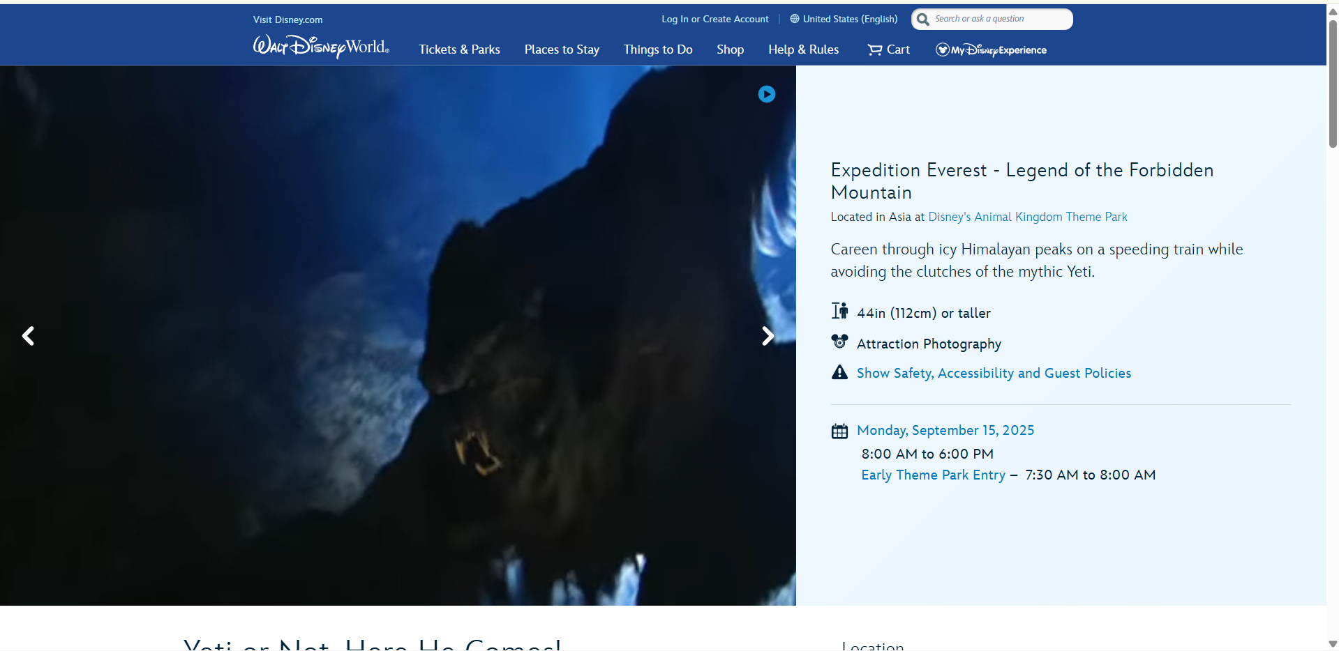Advance to the next carousel image

coord(768,337)
